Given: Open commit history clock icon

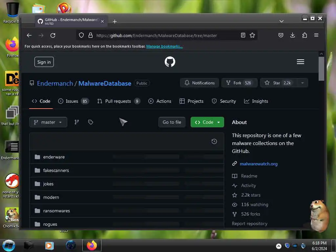Looking at the screenshot, I should point(214,141).
